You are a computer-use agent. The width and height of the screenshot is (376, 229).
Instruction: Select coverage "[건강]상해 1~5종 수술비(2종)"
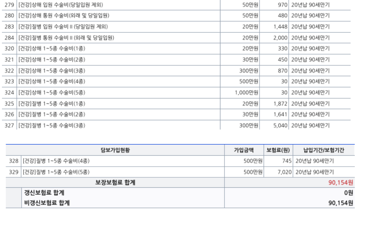[x=52, y=59]
